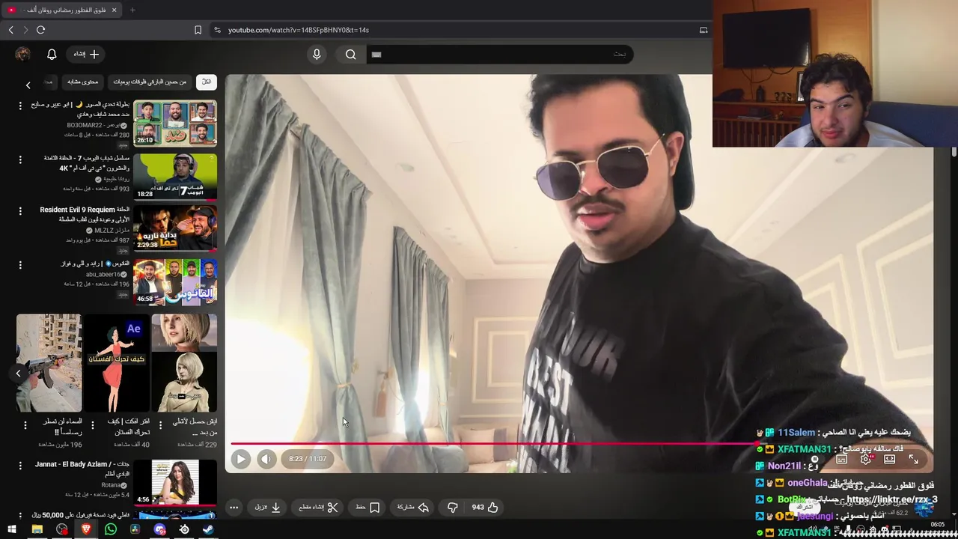The height and width of the screenshot is (539, 958).
Task: Search by voice using microphone icon
Action: (317, 54)
